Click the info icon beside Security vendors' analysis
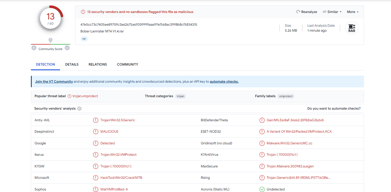The height and width of the screenshot is (192, 391). click(79, 109)
